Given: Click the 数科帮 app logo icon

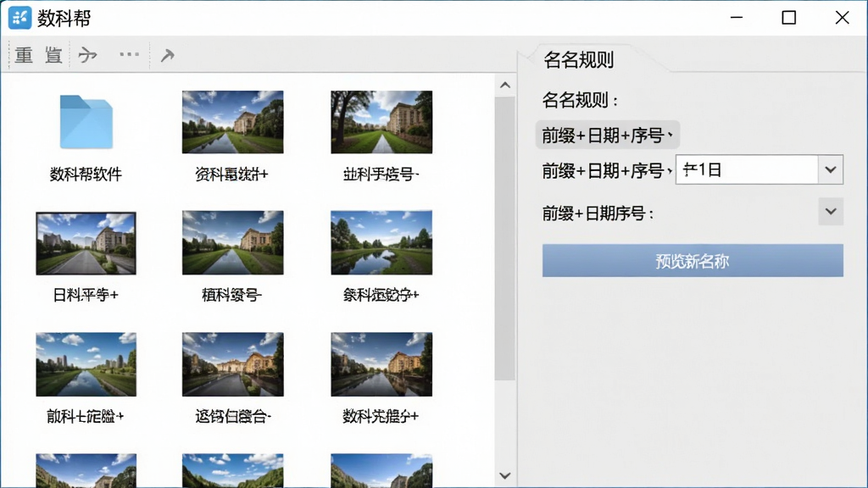Looking at the screenshot, I should (20, 18).
